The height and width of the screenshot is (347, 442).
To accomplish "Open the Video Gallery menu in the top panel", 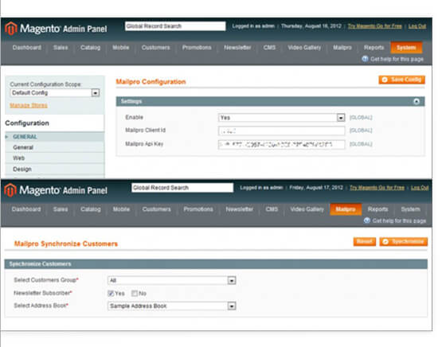I will tap(304, 48).
